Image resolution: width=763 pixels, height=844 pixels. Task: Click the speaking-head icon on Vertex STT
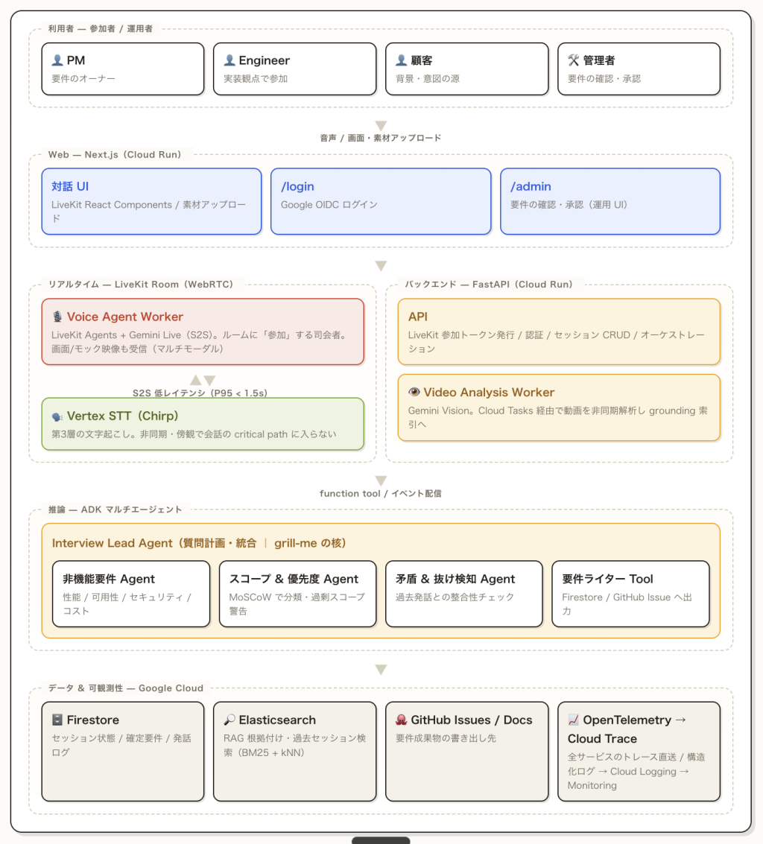point(57,416)
